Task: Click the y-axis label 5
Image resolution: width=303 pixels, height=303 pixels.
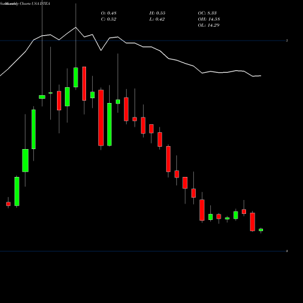Action: click(287, 41)
